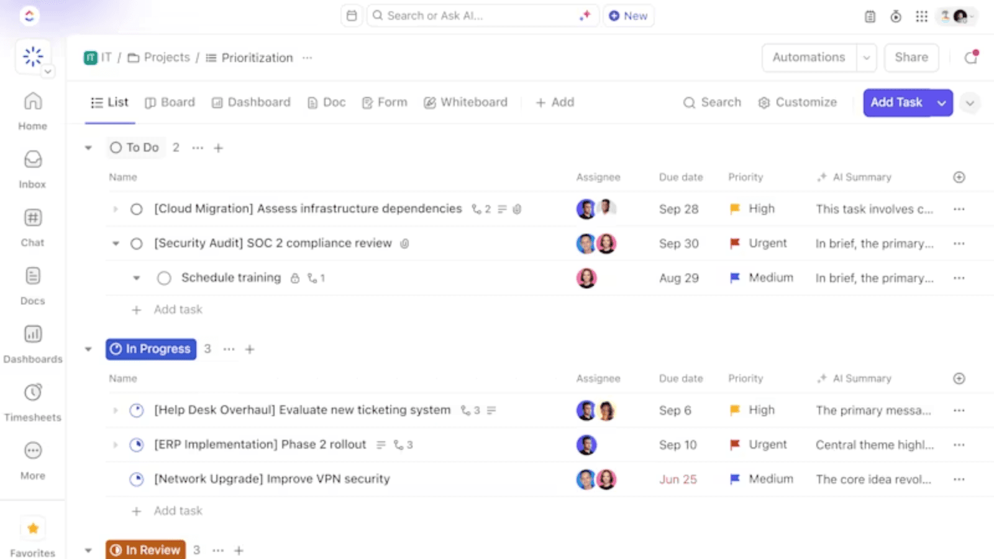Add task with plus next to To Do
The image size is (994, 559).
click(218, 148)
